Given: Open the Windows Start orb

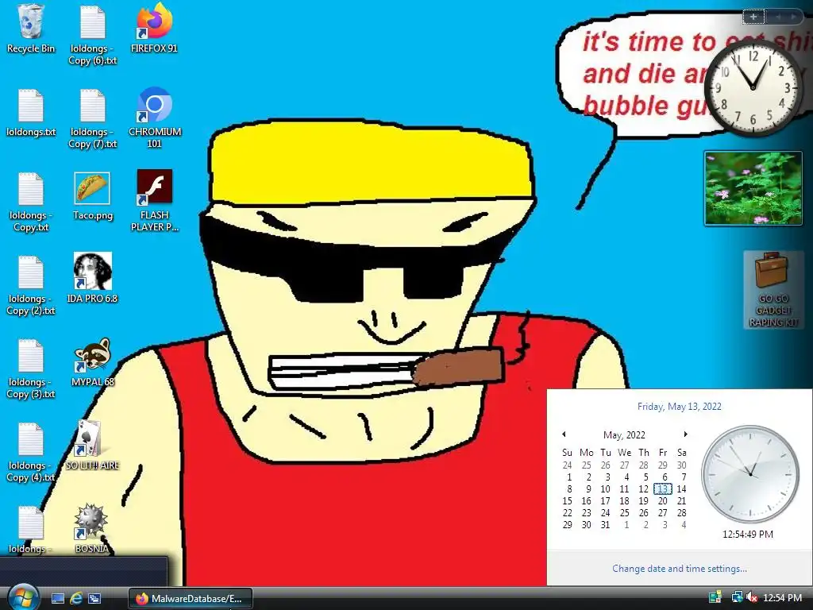Looking at the screenshot, I should (x=23, y=598).
